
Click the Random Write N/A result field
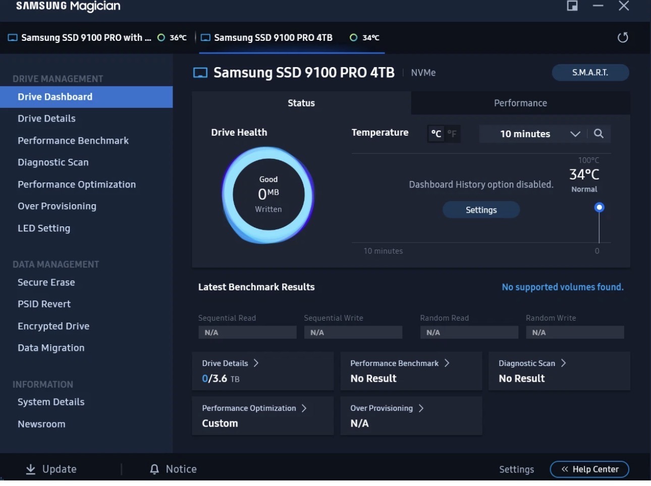pos(575,332)
